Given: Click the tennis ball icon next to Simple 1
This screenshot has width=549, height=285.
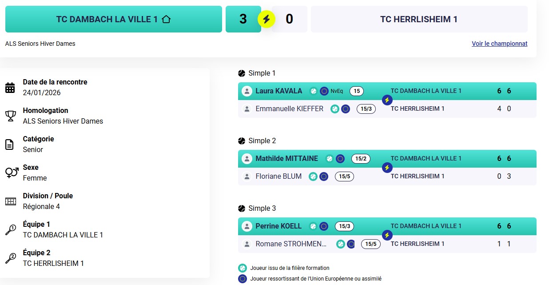Looking at the screenshot, I should pos(242,73).
